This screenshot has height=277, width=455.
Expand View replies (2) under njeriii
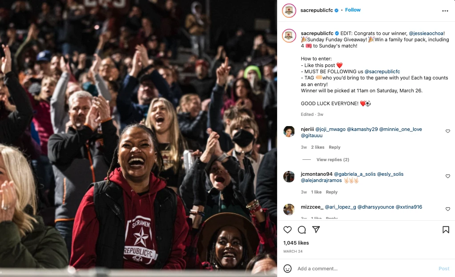point(333,160)
